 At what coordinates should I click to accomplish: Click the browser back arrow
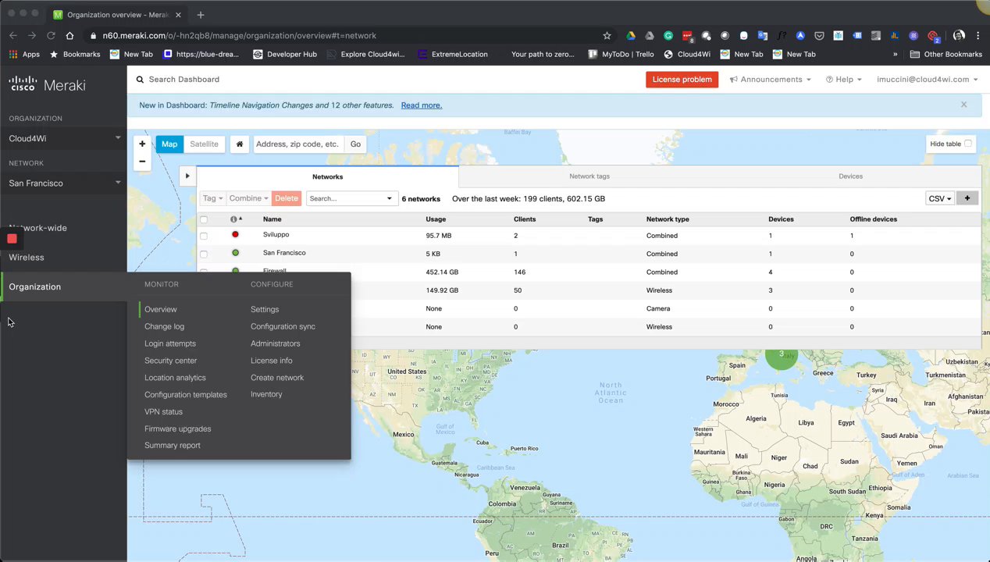(x=13, y=35)
